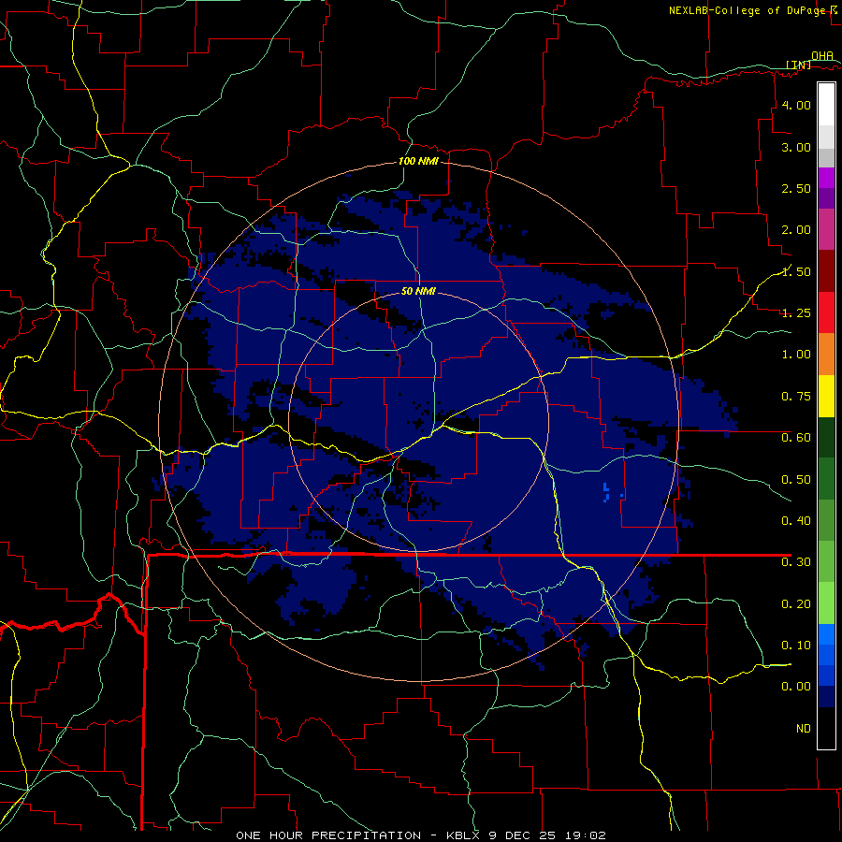Click the 0.75 legend value
Image resolution: width=842 pixels, height=842 pixels.
click(796, 397)
